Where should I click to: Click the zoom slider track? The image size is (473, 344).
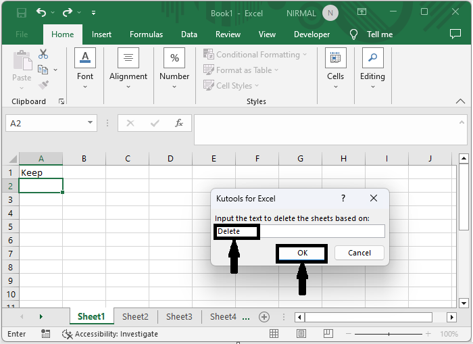coord(389,334)
